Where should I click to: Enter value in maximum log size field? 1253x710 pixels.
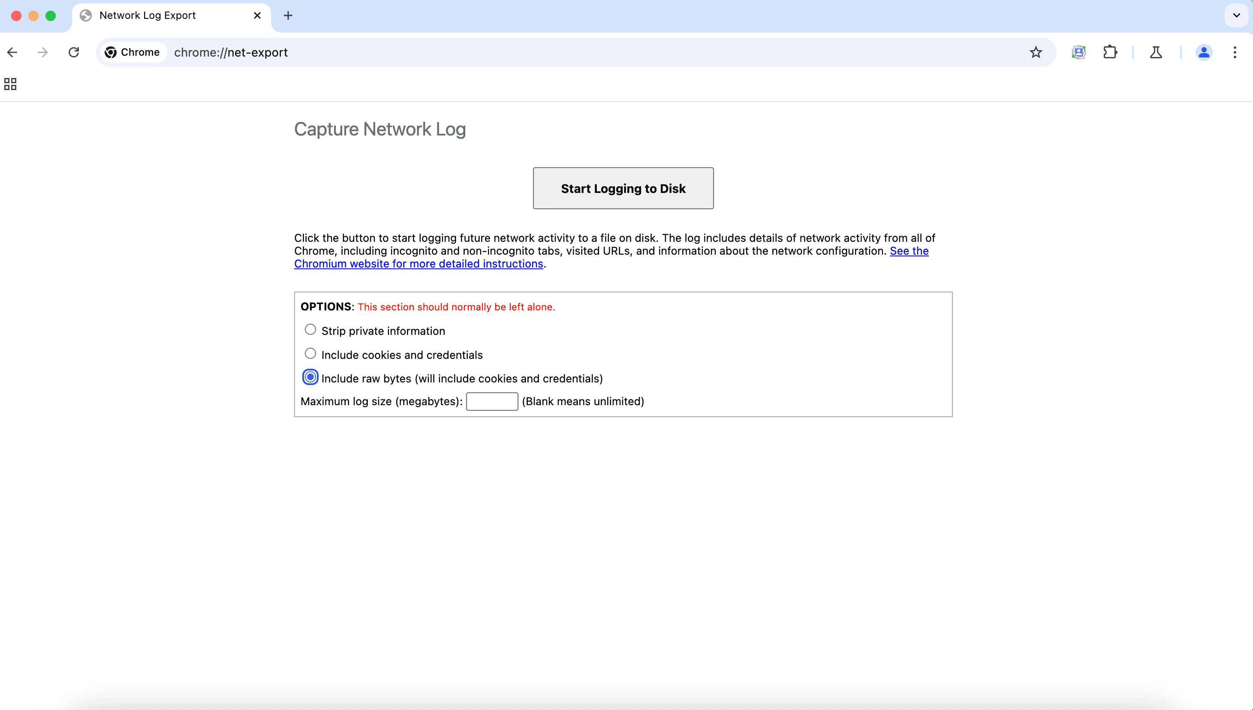click(491, 401)
